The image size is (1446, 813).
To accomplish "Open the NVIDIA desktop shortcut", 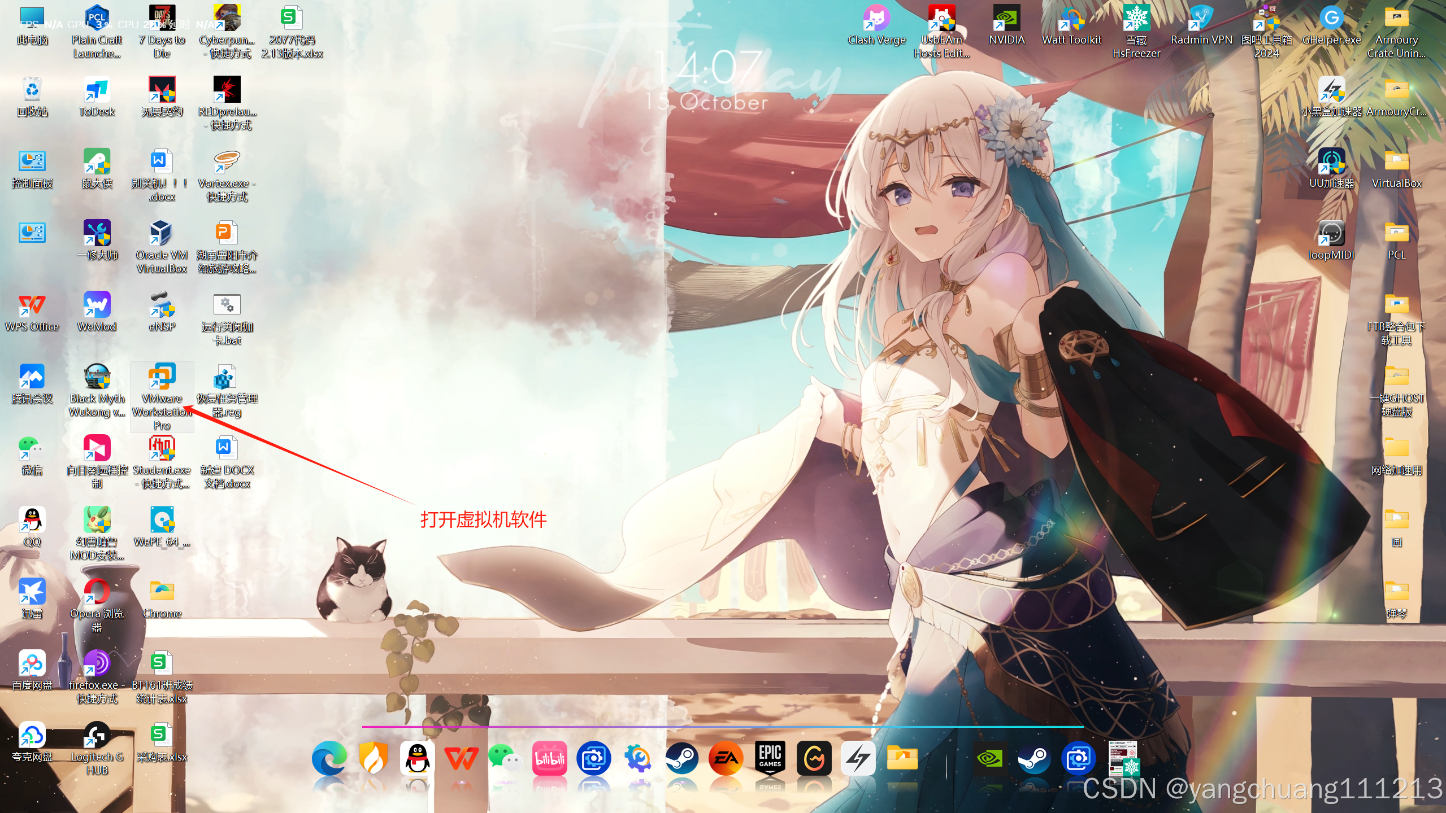I will point(1007,25).
